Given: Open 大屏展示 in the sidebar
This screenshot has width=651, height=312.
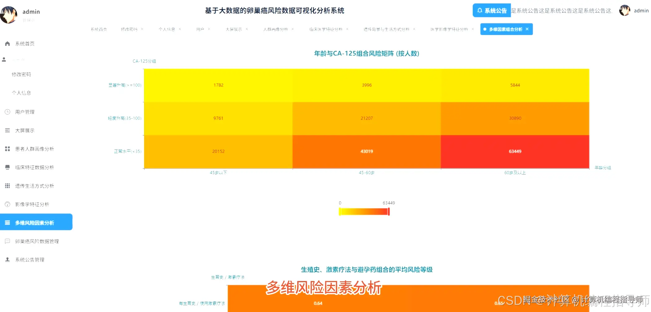Looking at the screenshot, I should tap(25, 130).
